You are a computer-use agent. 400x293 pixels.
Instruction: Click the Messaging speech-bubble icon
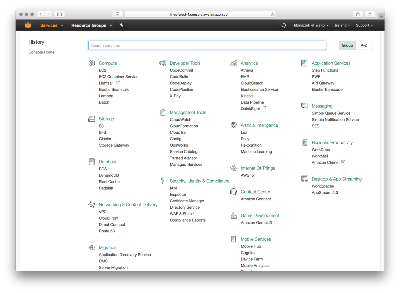tap(304, 105)
